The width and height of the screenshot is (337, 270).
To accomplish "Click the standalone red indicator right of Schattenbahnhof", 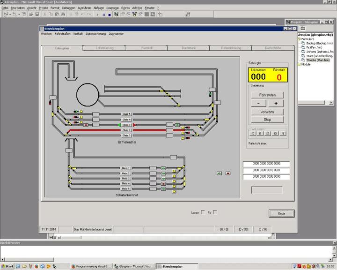I will click(228, 173).
